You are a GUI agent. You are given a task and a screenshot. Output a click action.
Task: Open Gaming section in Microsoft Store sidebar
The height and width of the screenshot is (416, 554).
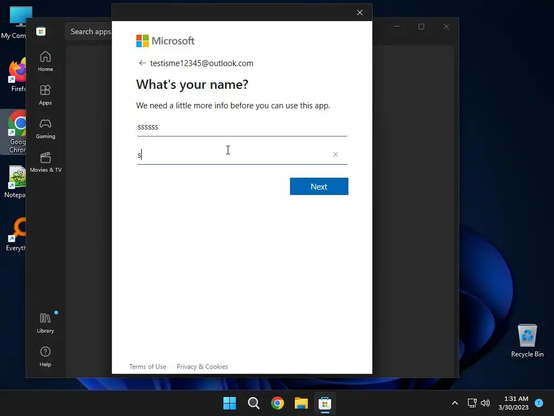tap(45, 129)
